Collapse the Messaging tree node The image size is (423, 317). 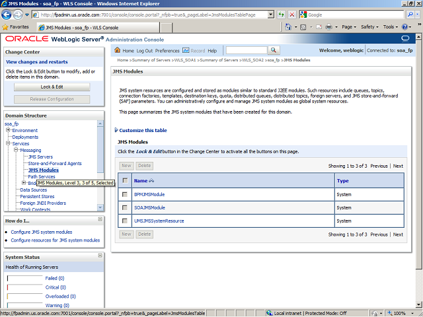(x=17, y=150)
